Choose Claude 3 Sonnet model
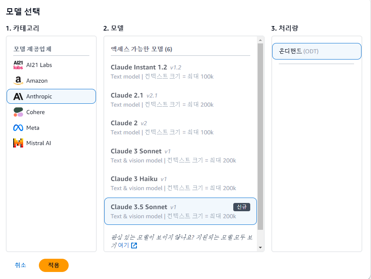This screenshot has height=279, width=371. click(x=180, y=155)
